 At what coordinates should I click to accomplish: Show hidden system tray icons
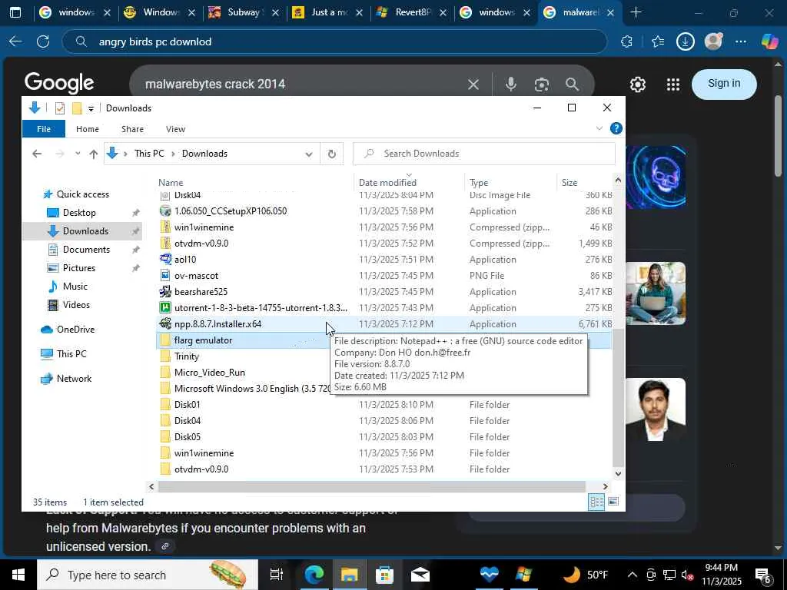tap(632, 575)
